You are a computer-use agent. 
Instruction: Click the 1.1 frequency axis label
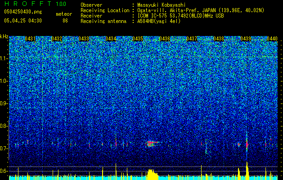[x=4, y=58]
